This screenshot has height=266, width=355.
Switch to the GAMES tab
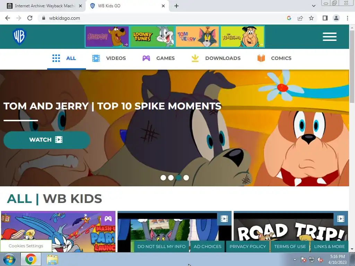tap(158, 58)
